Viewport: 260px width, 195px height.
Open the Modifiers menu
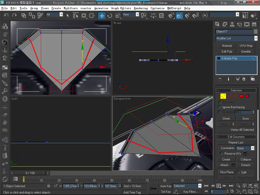point(70,8)
